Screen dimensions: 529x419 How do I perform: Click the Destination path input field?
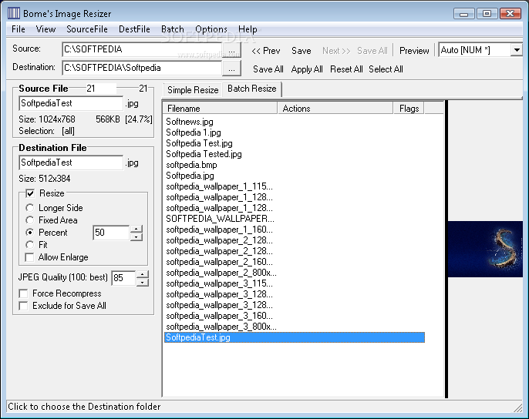click(x=142, y=68)
